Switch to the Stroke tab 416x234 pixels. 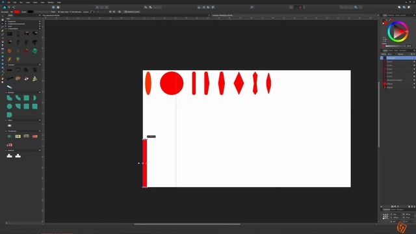click(397, 16)
